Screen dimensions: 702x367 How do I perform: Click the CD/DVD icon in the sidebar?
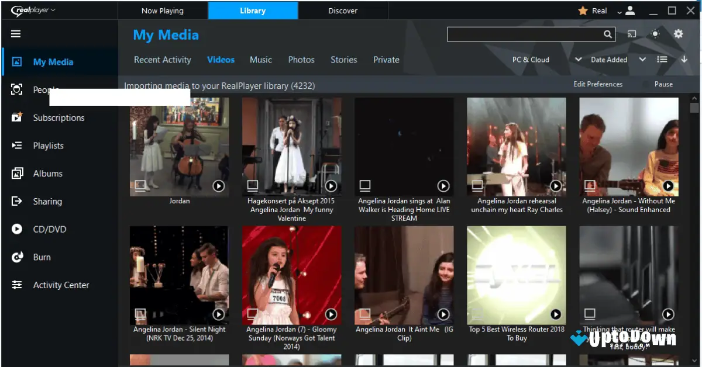tap(16, 229)
